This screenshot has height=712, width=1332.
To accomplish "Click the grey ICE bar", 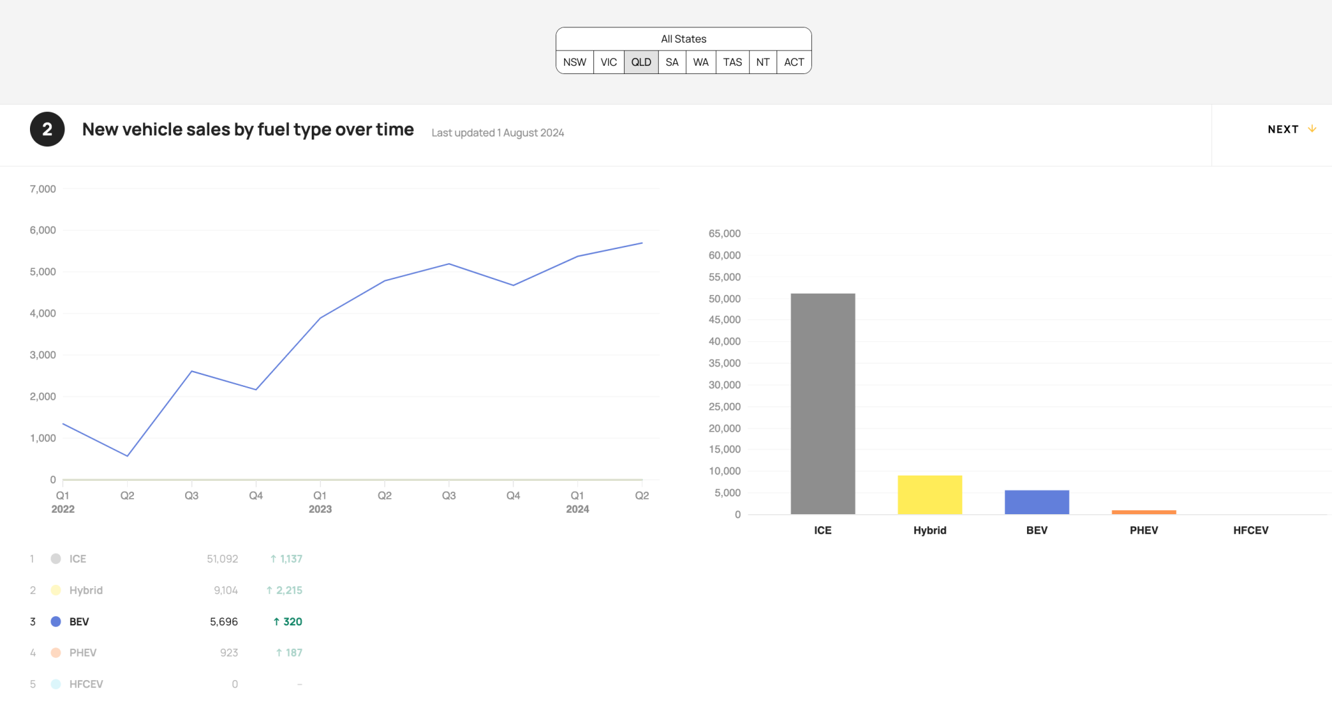I will click(823, 404).
